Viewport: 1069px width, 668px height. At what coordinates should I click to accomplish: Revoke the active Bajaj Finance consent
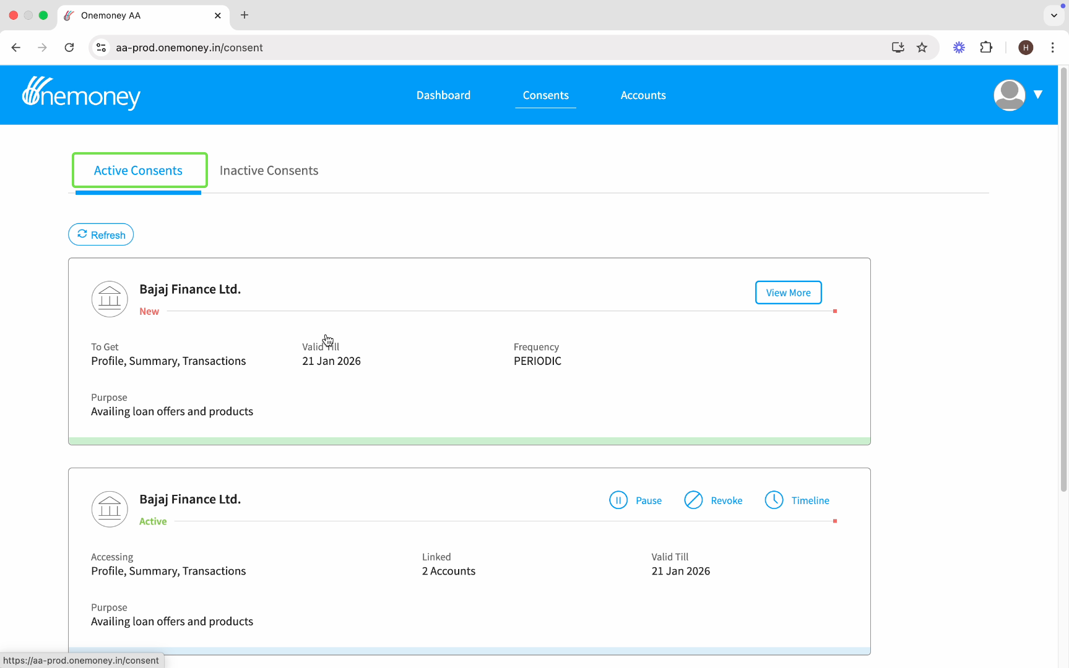(x=713, y=500)
